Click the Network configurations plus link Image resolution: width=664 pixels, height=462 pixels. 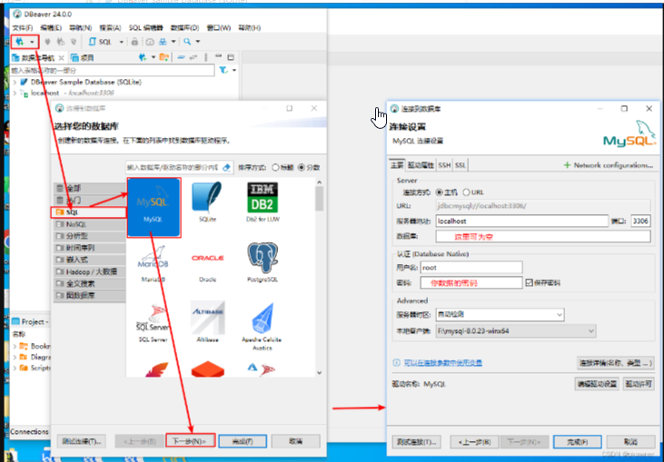point(609,165)
